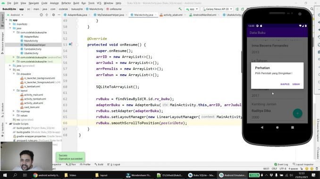Screen dimensions: 320x179
Task: Open the Profiler tool window
Action: pos(85,164)
